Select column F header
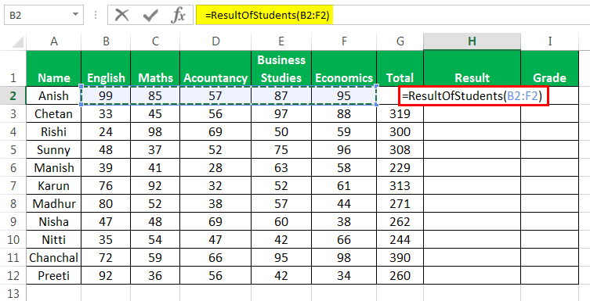Image resolution: width=590 pixels, height=301 pixels. pyautogui.click(x=344, y=41)
